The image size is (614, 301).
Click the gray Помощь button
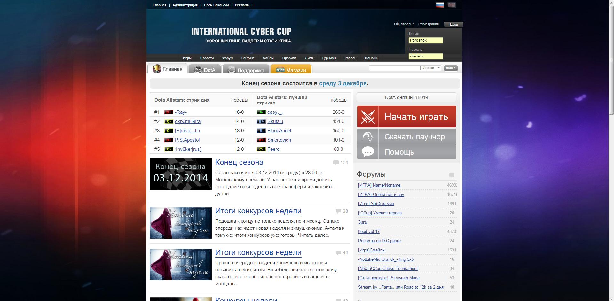[406, 152]
